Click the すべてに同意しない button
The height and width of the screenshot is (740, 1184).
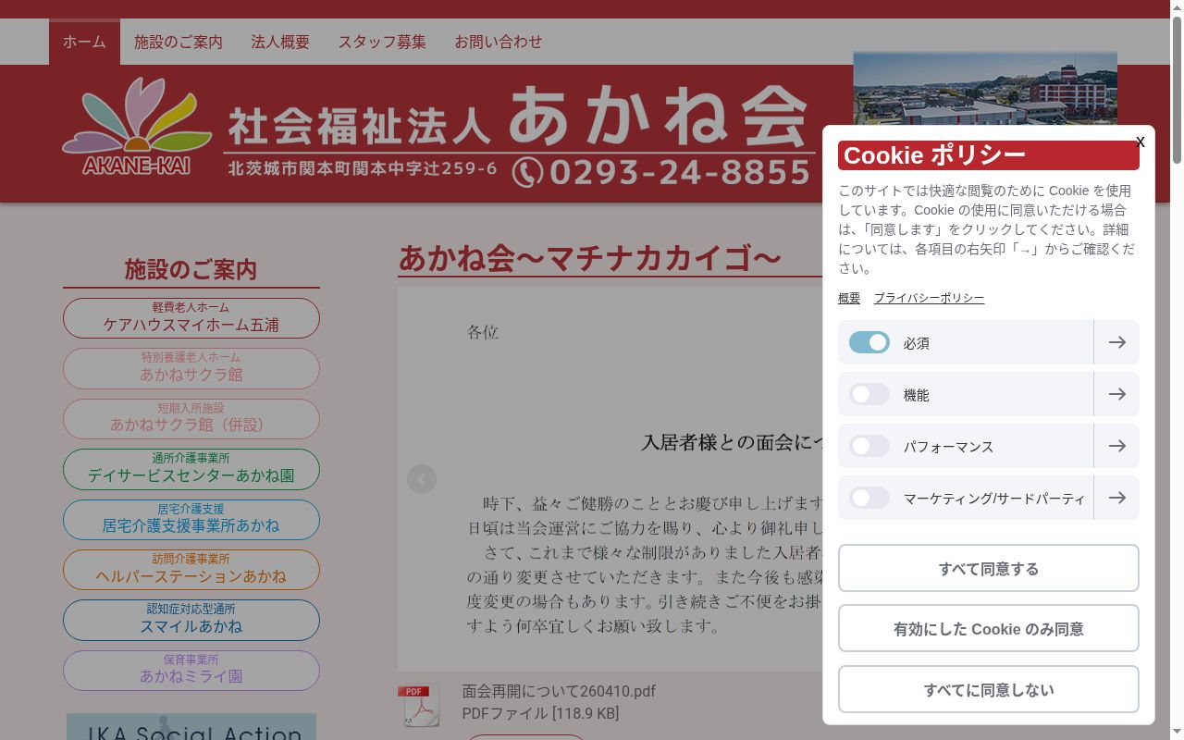pos(989,689)
